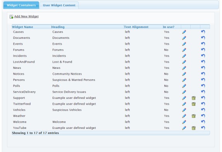Viewport: 222px width, 152px height.
Task: Click the Add New Widget page icon
Action: point(11,17)
